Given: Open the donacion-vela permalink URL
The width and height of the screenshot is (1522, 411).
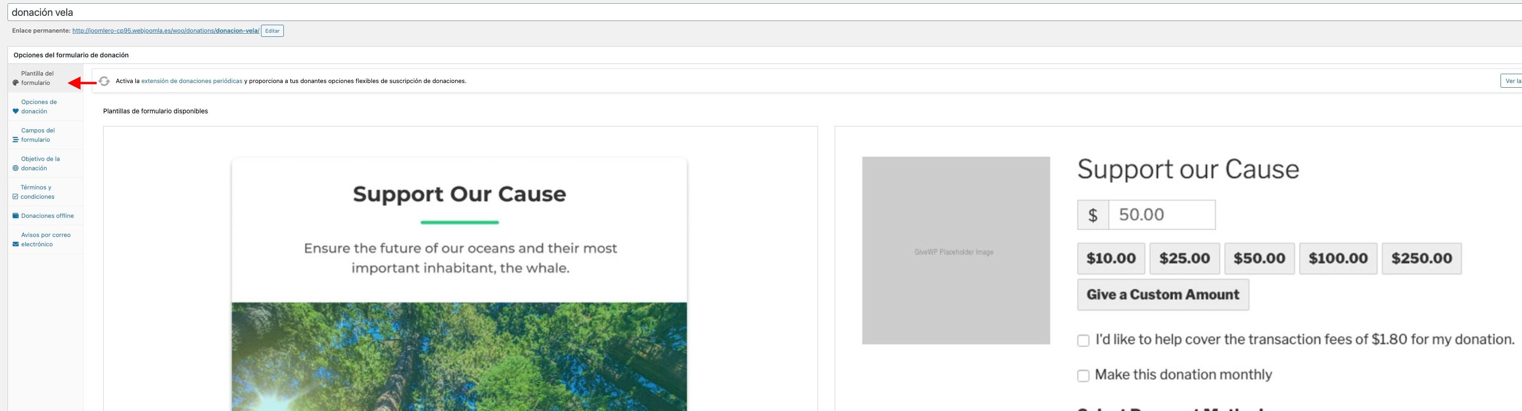Looking at the screenshot, I should (x=165, y=31).
